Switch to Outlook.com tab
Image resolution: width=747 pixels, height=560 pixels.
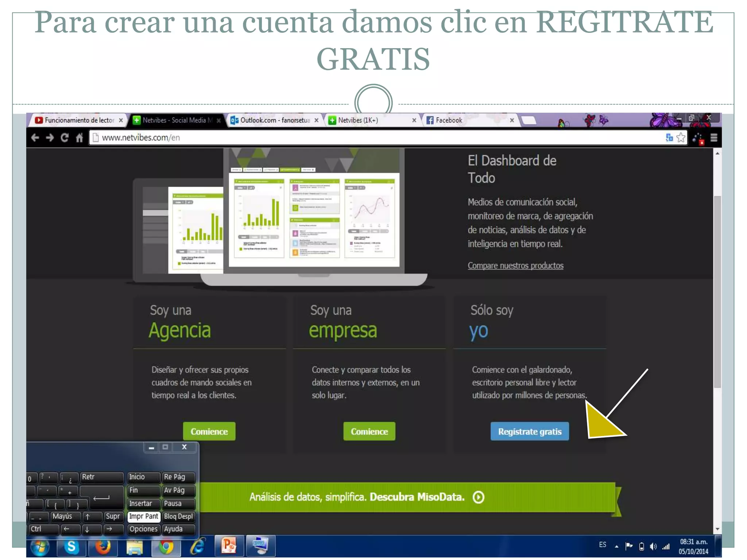[274, 120]
